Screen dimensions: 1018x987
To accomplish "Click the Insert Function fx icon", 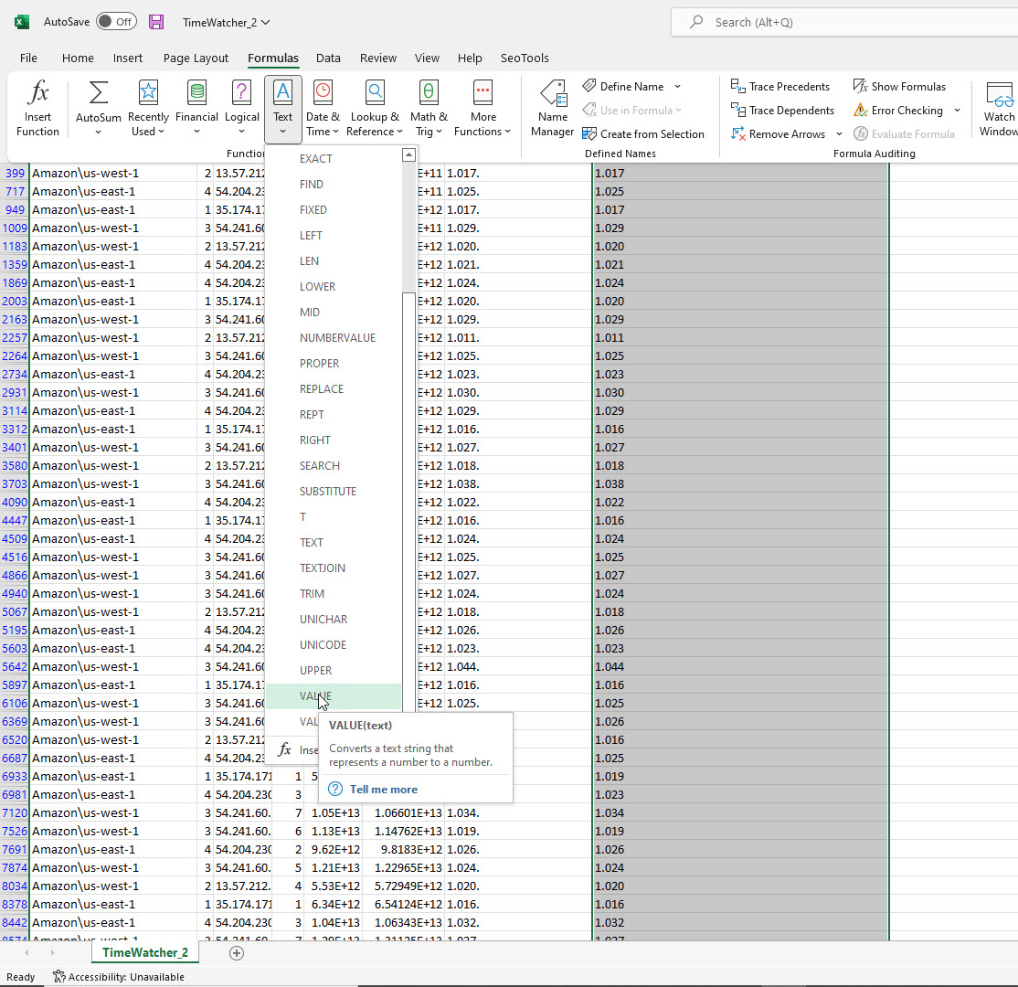I will click(37, 108).
